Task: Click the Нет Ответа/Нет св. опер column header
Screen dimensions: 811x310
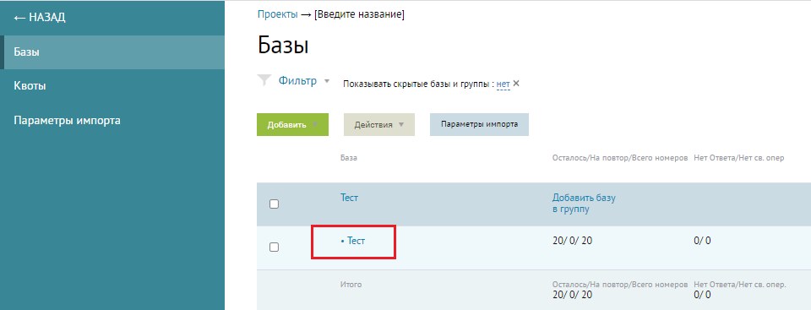Action: [x=738, y=158]
